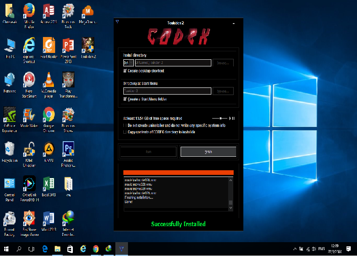The width and height of the screenshot is (357, 256).
Task: Open the VLC media player desktop icon
Action: 49,85
